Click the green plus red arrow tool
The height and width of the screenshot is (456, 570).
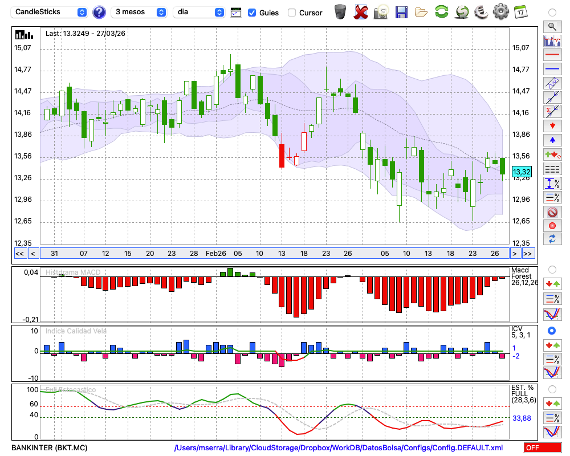pyautogui.click(x=552, y=154)
